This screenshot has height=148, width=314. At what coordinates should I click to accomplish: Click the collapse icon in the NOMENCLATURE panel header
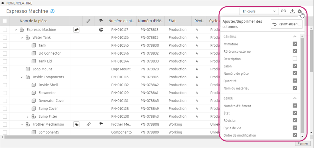point(3,3)
